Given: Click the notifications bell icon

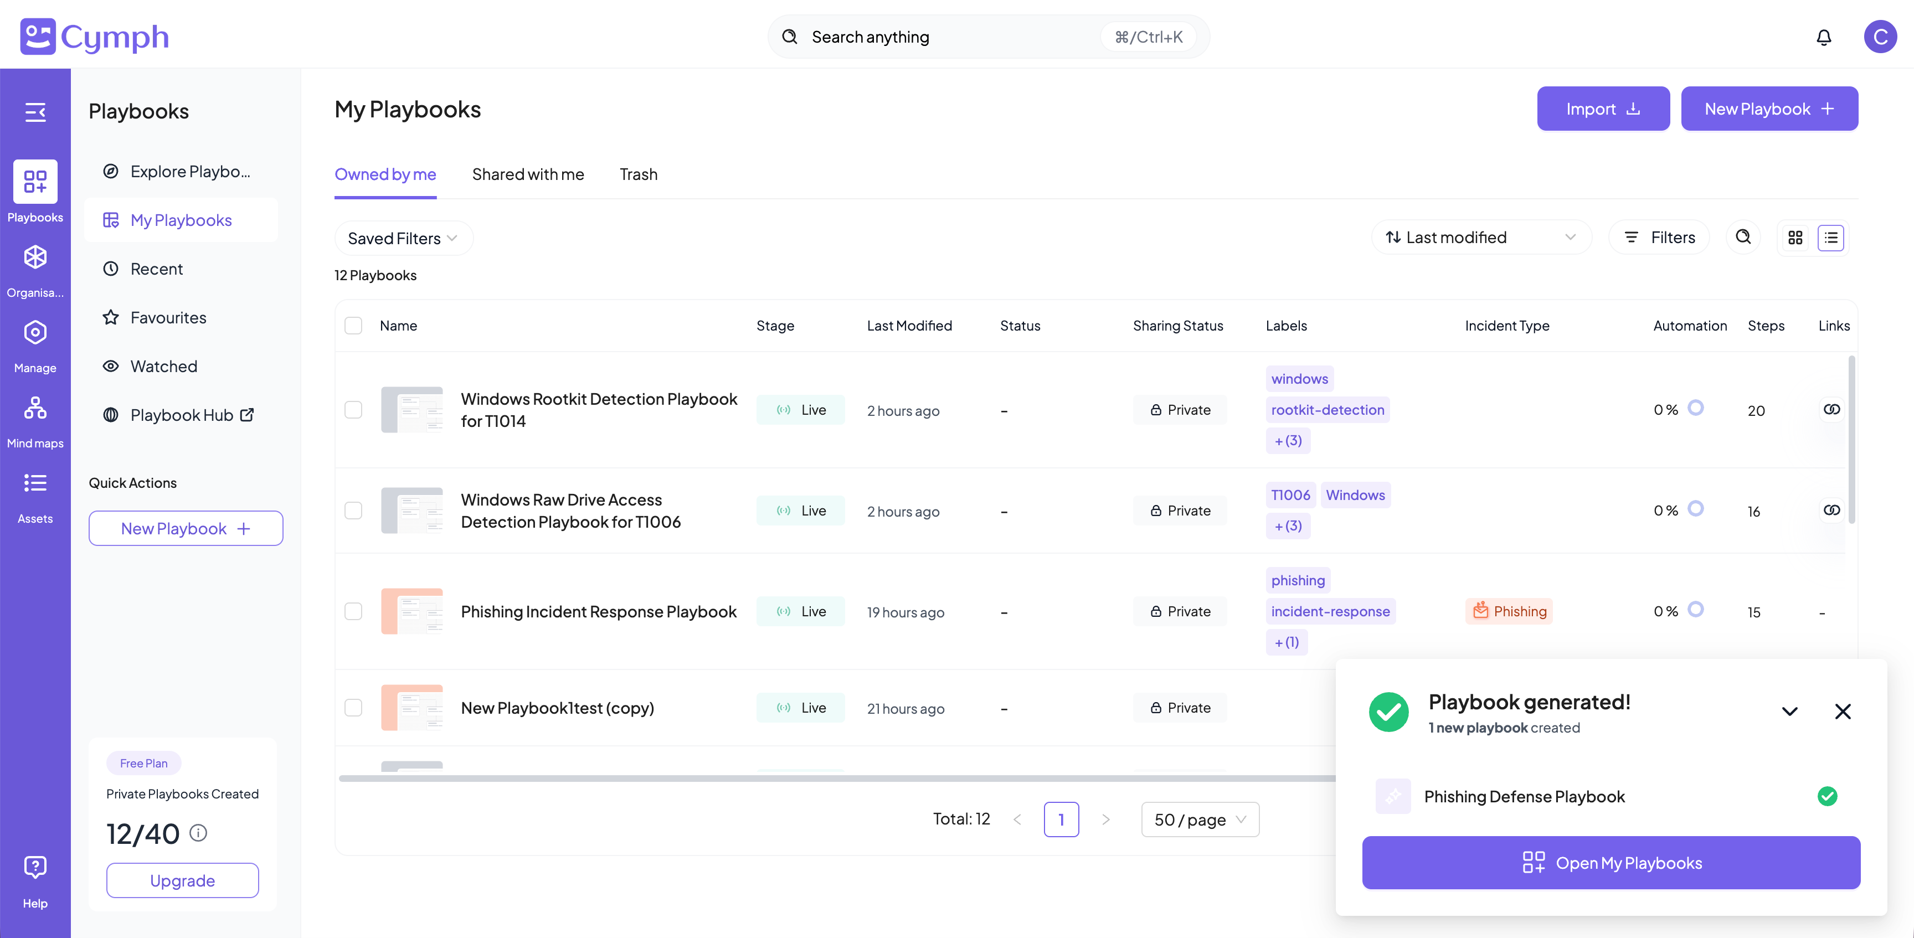Looking at the screenshot, I should point(1823,37).
